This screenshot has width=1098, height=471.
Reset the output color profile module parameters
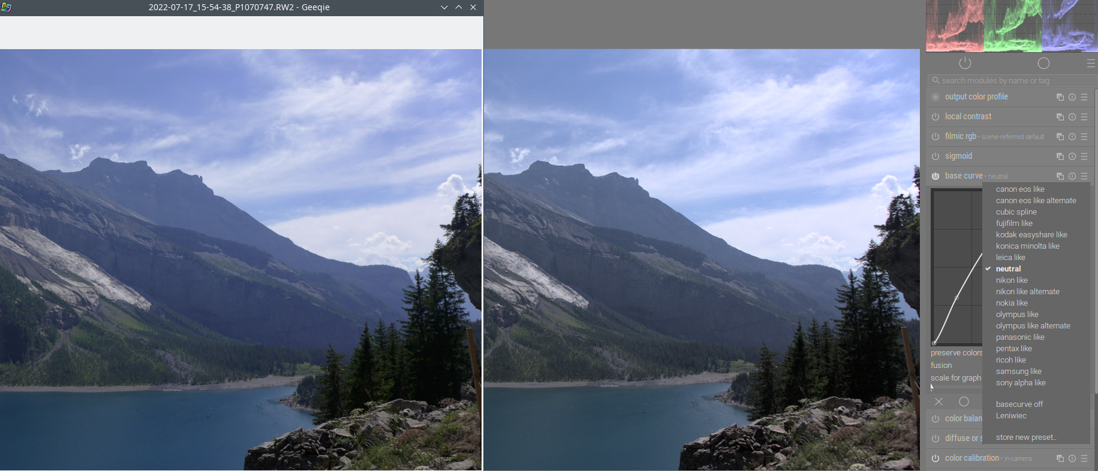coord(1072,97)
